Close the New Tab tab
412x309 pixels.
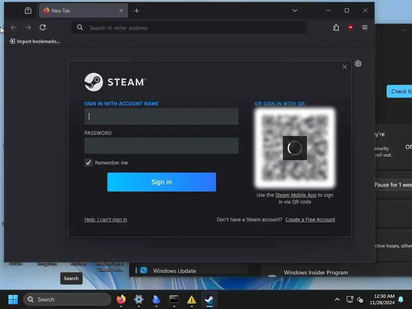(x=121, y=10)
